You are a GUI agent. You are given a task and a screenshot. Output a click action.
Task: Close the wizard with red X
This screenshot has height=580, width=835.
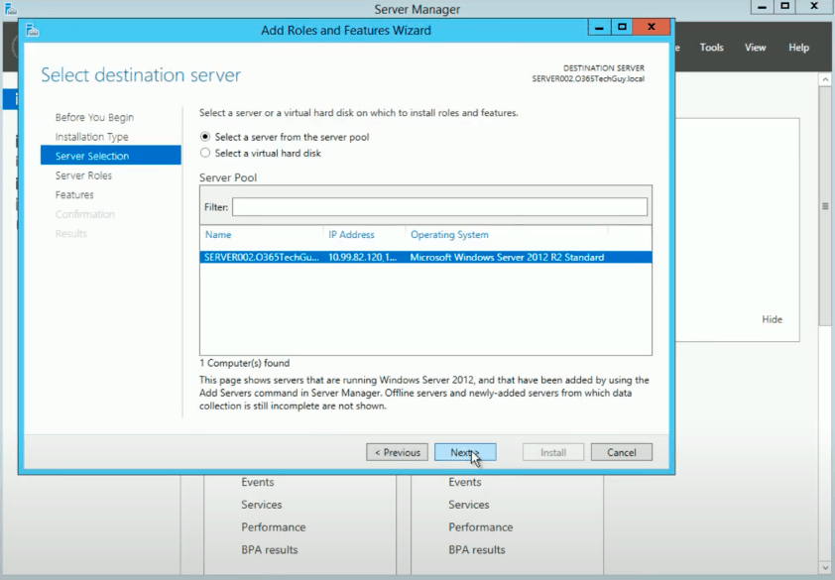coord(651,27)
